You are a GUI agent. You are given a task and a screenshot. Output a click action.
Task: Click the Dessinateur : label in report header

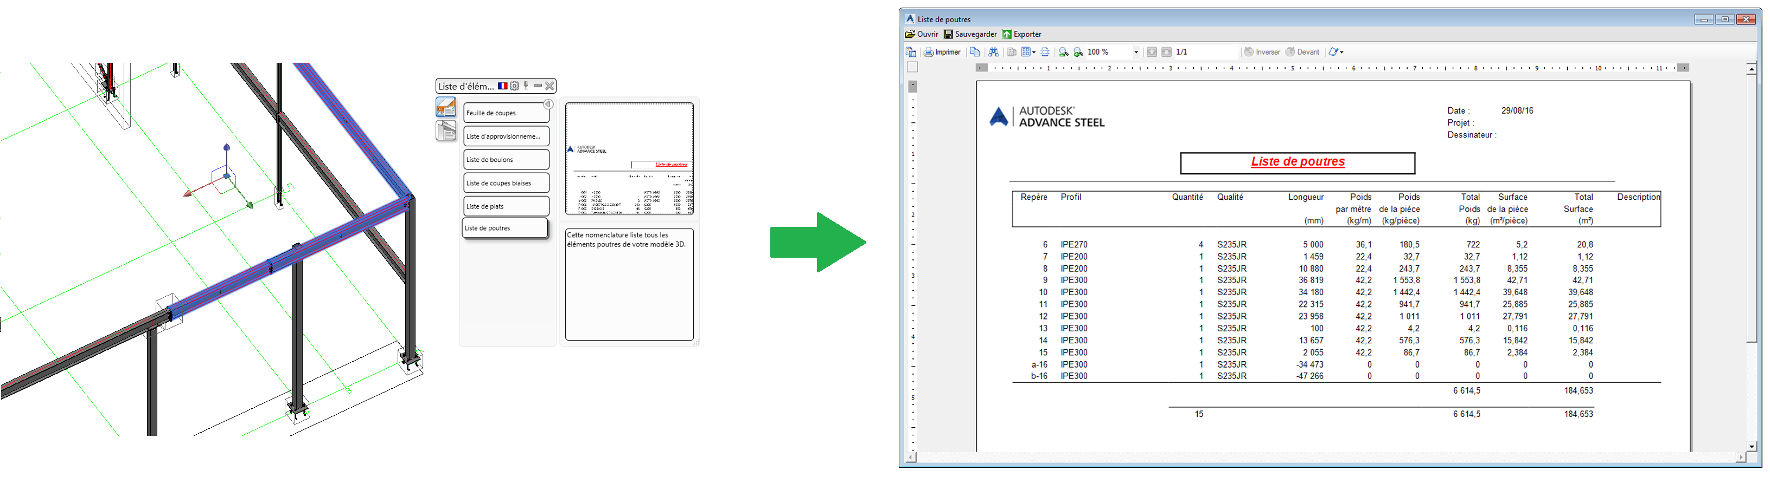[x=1472, y=136]
